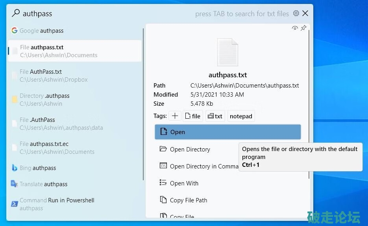Click the Google icon for authpass search

click(15, 30)
